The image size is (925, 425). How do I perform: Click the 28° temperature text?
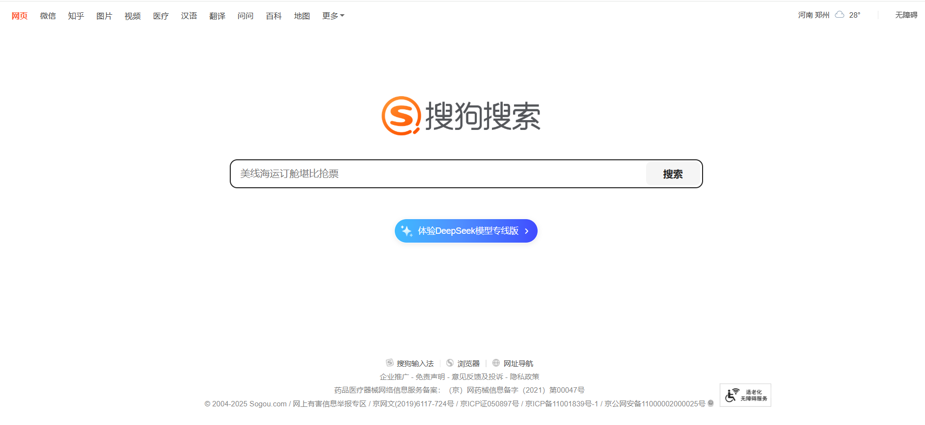(x=855, y=15)
